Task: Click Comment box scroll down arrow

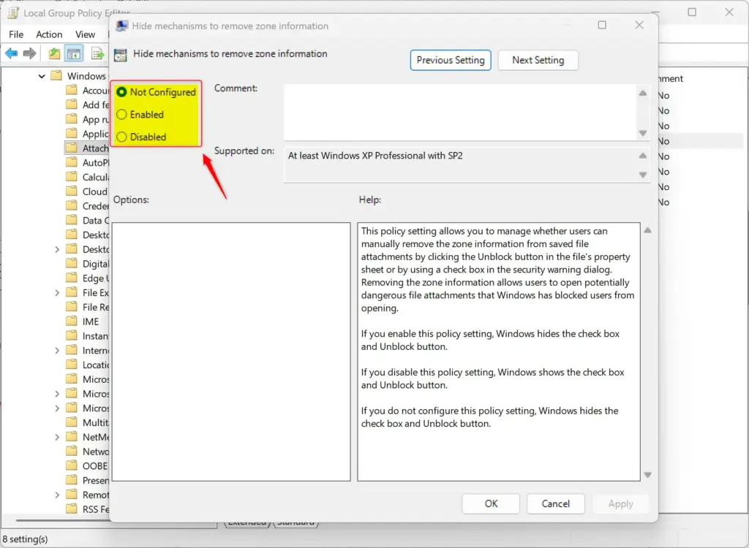Action: click(x=643, y=133)
